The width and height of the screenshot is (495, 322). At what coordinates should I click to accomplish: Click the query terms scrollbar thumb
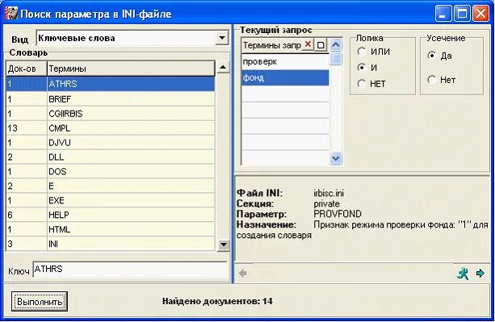[336, 58]
